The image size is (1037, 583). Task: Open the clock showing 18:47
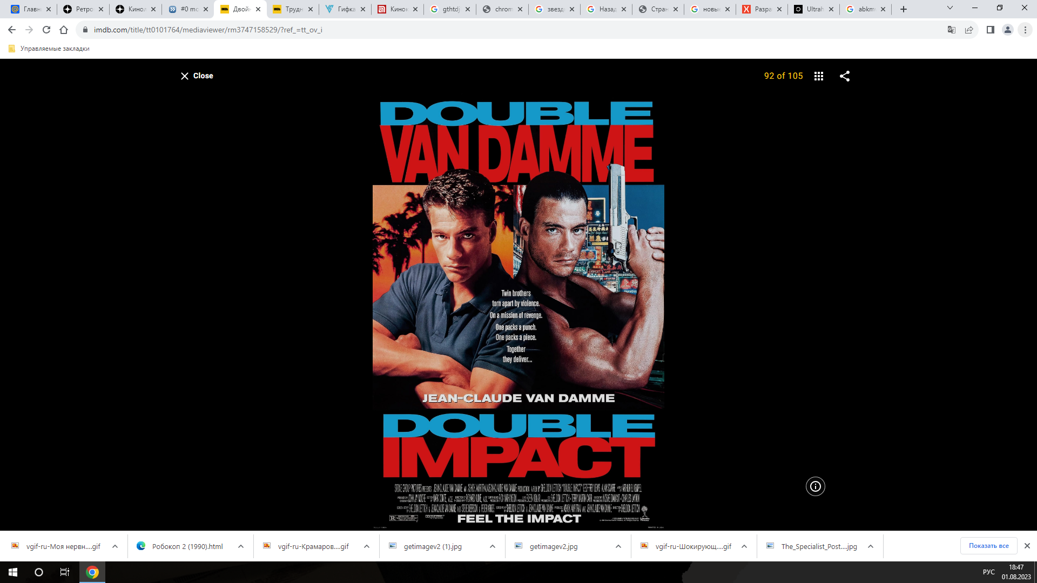[1016, 572]
